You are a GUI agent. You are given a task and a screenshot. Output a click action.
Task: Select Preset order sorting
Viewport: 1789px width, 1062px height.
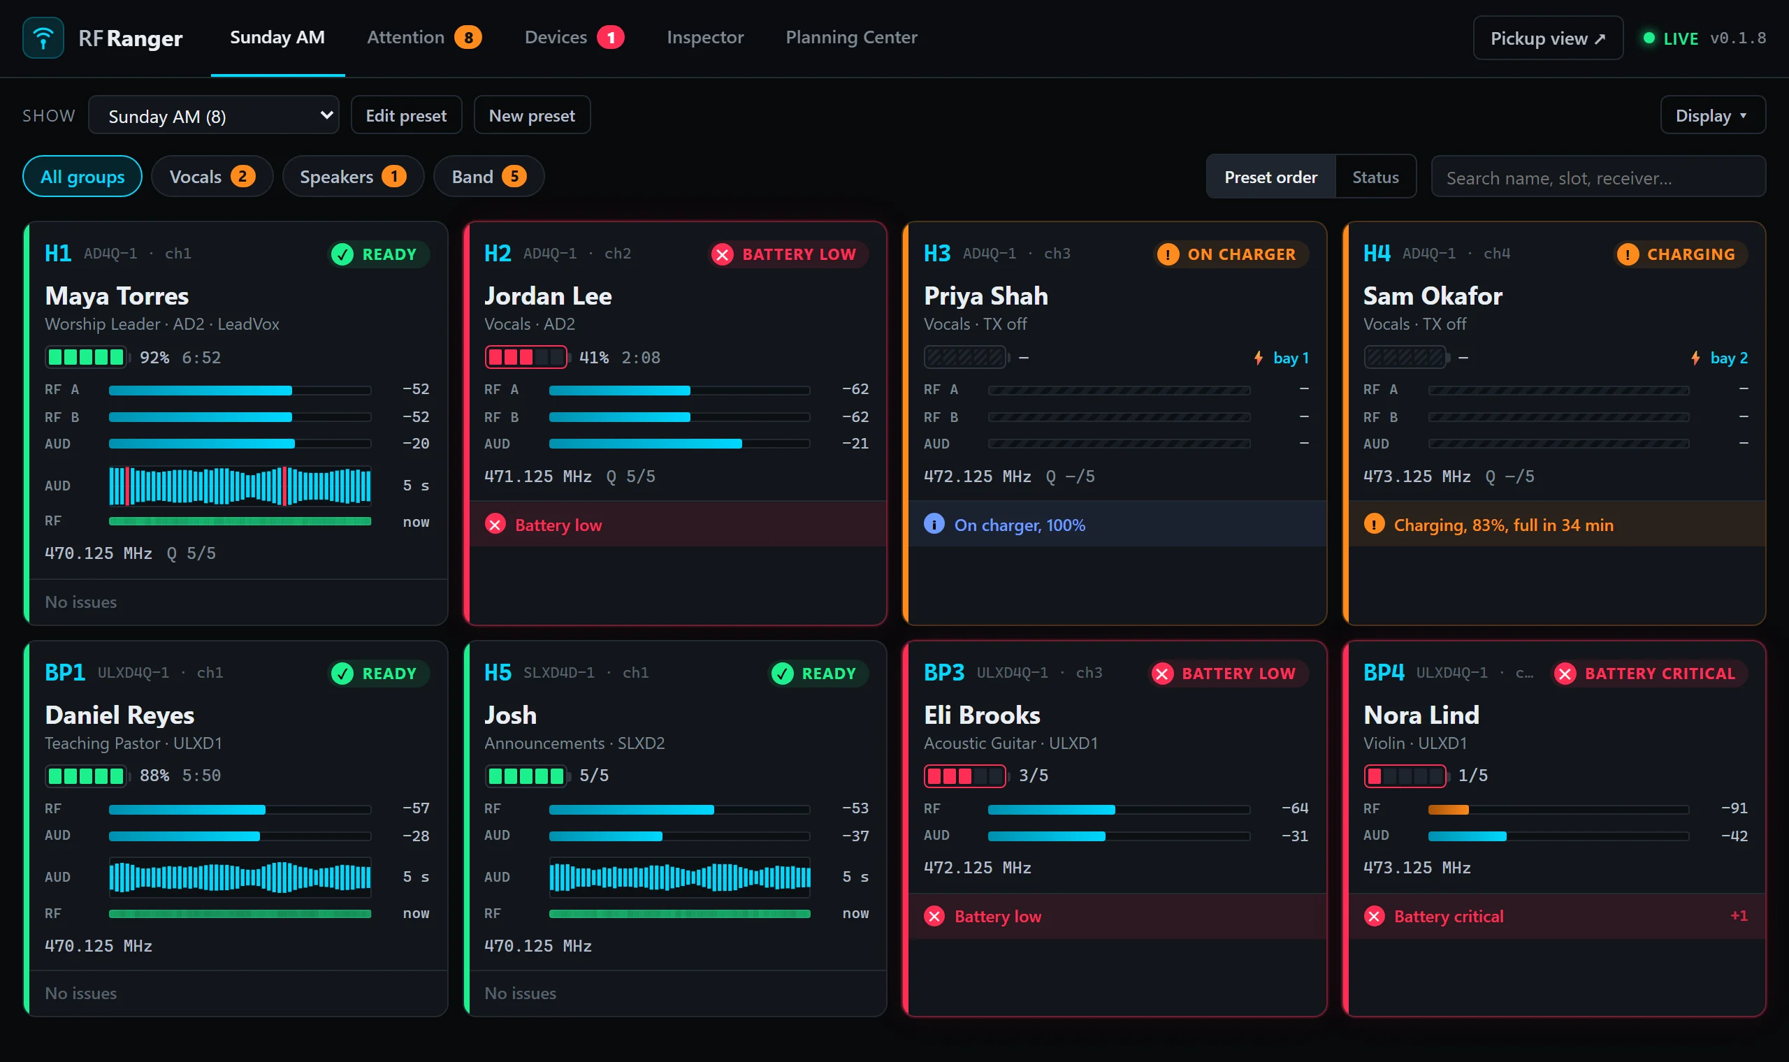(1270, 177)
